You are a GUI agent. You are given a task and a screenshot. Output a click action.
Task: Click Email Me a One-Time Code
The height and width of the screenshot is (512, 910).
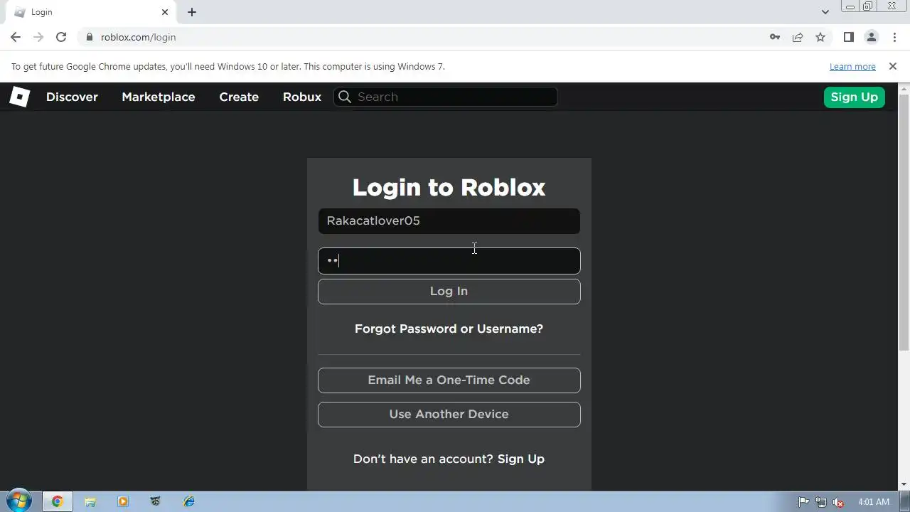[x=449, y=380]
